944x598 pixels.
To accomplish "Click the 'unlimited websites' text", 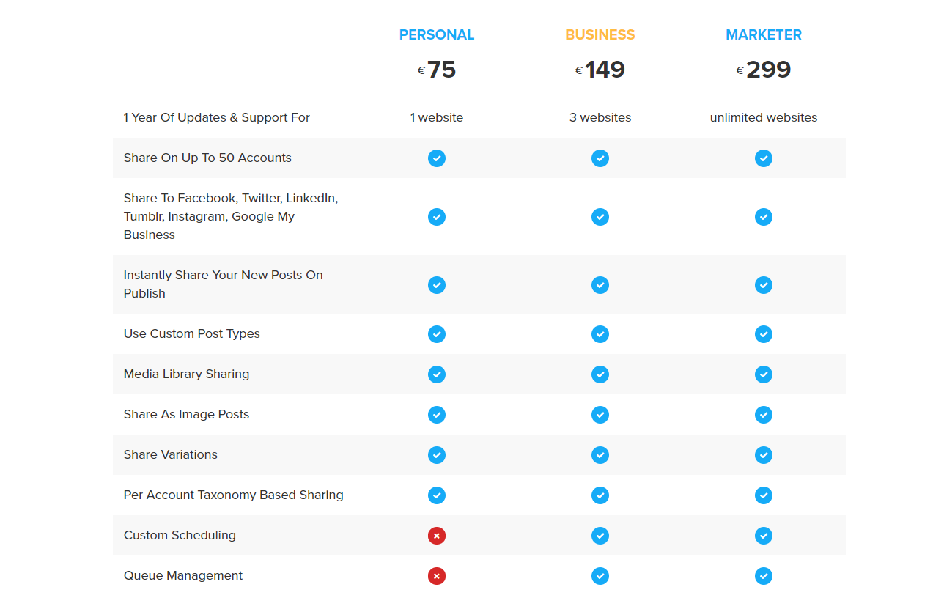I will [764, 117].
